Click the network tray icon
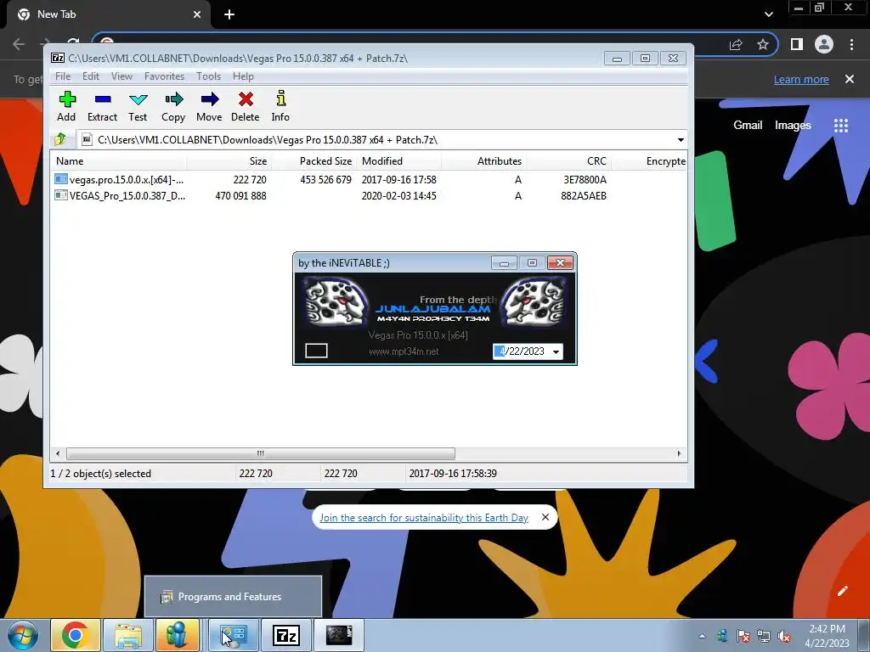The width and height of the screenshot is (870, 652). pos(764,637)
